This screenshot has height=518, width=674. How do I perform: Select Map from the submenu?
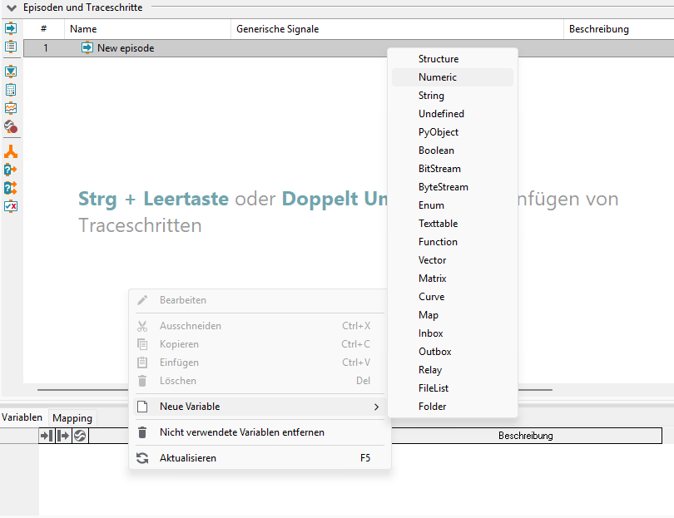[x=453, y=315]
